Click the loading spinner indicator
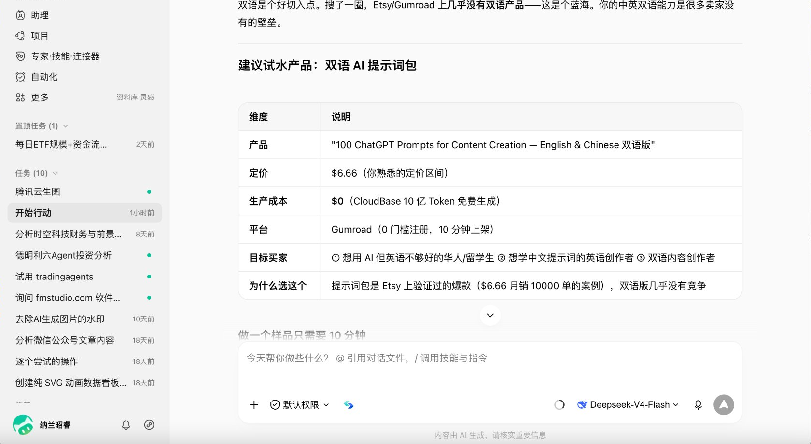 tap(559, 405)
